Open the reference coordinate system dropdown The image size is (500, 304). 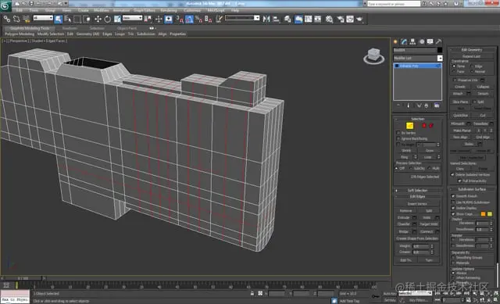pyautogui.click(x=132, y=18)
